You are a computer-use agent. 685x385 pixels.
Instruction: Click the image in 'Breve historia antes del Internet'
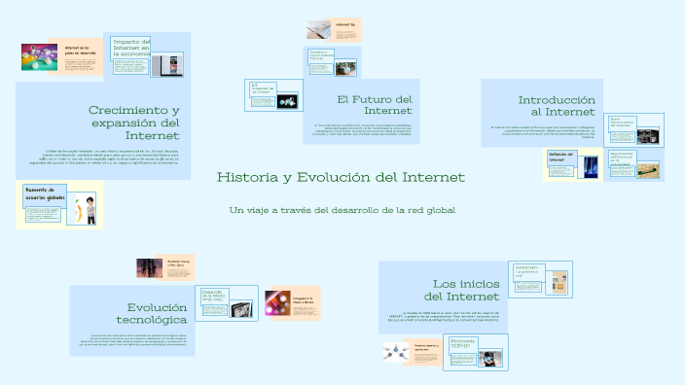[x=647, y=137]
